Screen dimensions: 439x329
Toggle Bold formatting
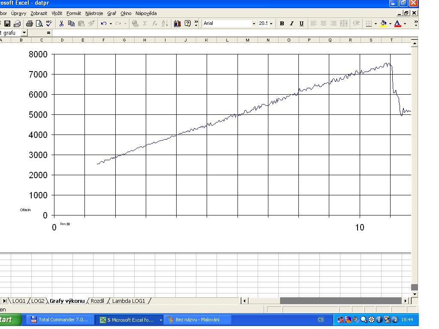pyautogui.click(x=282, y=24)
